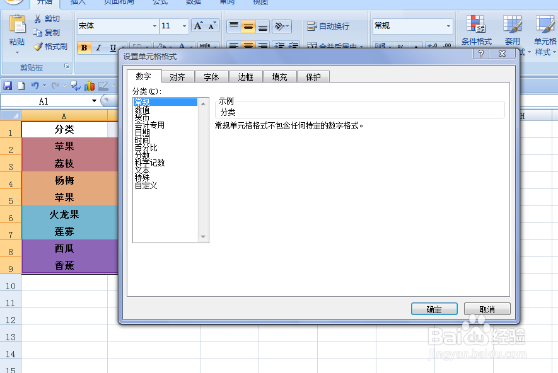The height and width of the screenshot is (373, 558).
Task: Apply bottom vertical alignment
Action: click(263, 26)
